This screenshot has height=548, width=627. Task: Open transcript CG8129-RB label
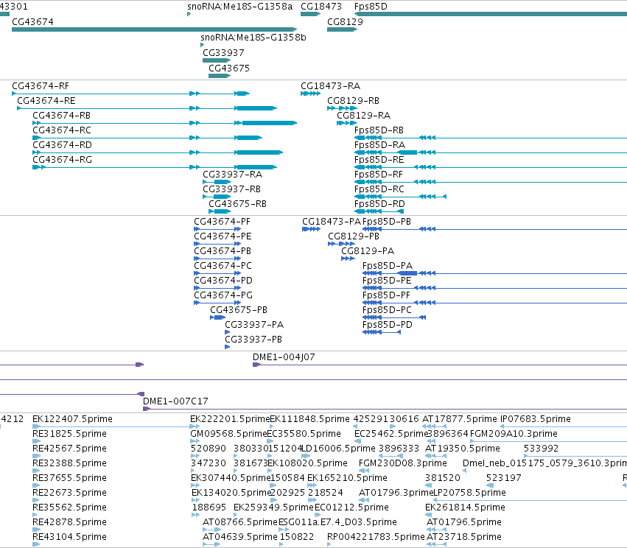353,100
